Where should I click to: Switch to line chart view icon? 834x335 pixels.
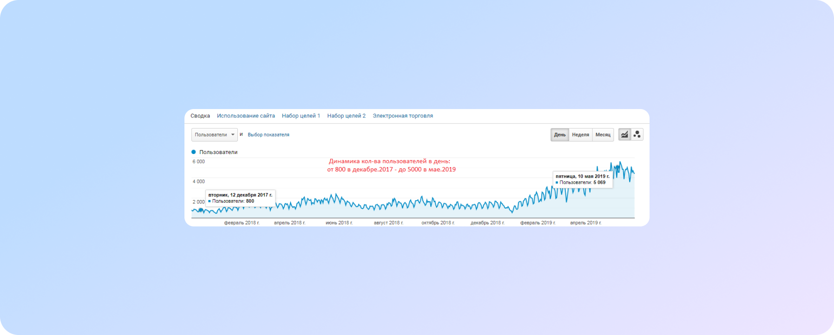coord(624,135)
